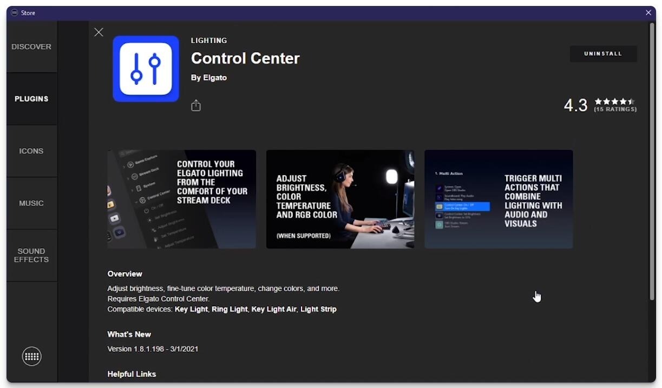Viewport: 662px width, 388px height.
Task: Click the 4.3 rating score
Action: pyautogui.click(x=575, y=105)
